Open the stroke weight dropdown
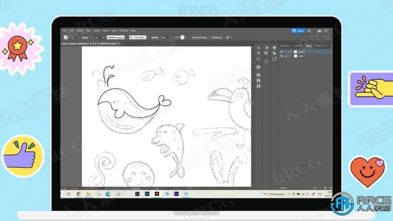This screenshot has height=221, width=393. pos(103,37)
